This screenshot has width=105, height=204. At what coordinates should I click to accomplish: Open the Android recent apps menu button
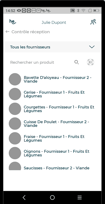click(80, 198)
